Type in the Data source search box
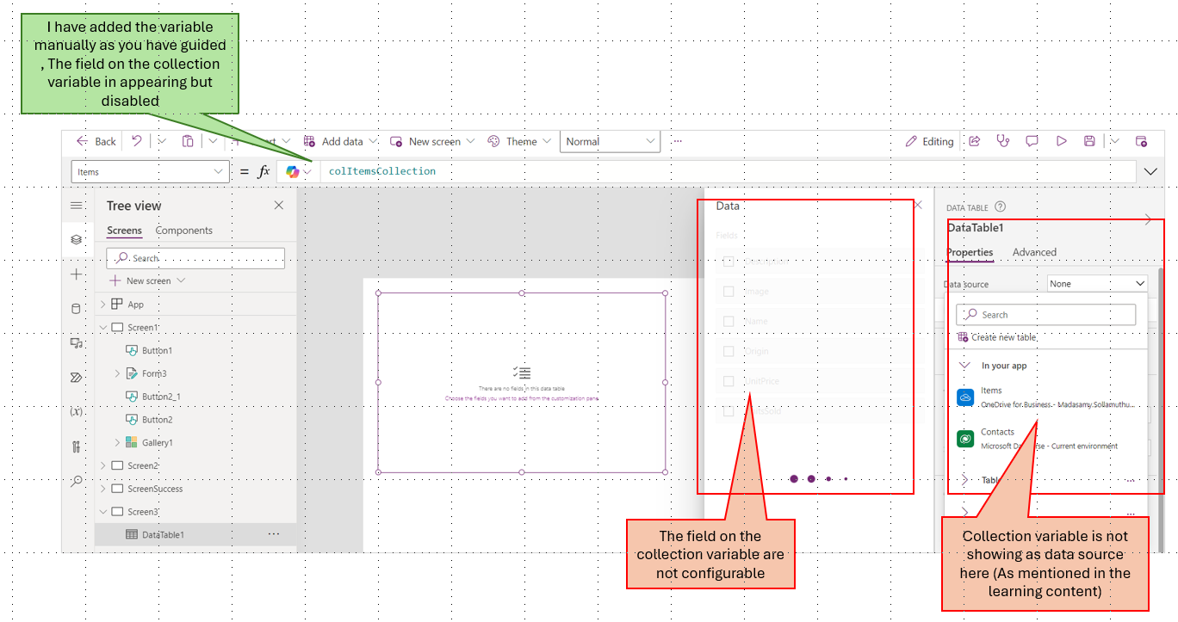 [x=1045, y=314]
